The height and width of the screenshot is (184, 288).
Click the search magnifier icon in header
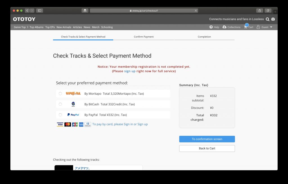pyautogui.click(x=268, y=19)
